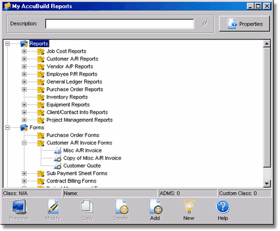
Task: Open the Properties button
Action: pyautogui.click(x=244, y=24)
